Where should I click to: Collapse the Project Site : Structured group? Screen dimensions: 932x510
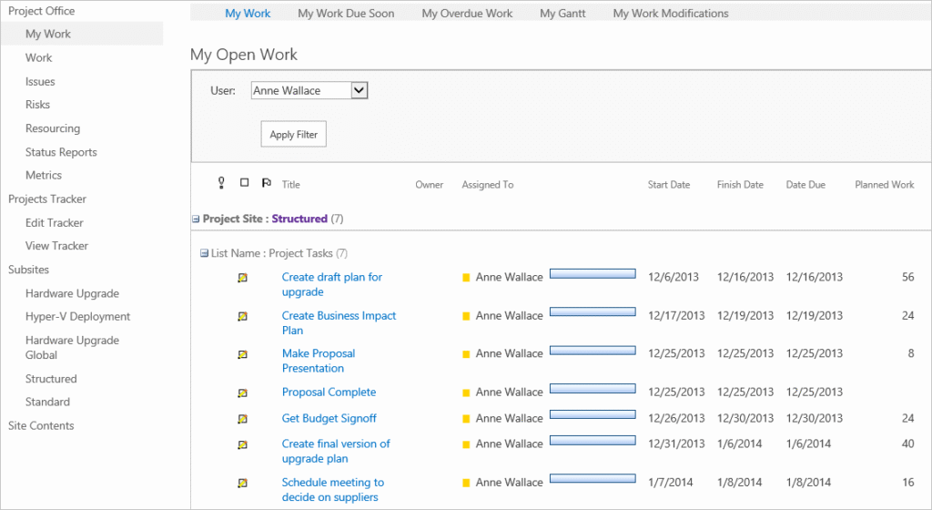[x=196, y=219]
